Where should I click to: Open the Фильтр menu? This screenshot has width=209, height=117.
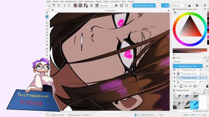98,1
